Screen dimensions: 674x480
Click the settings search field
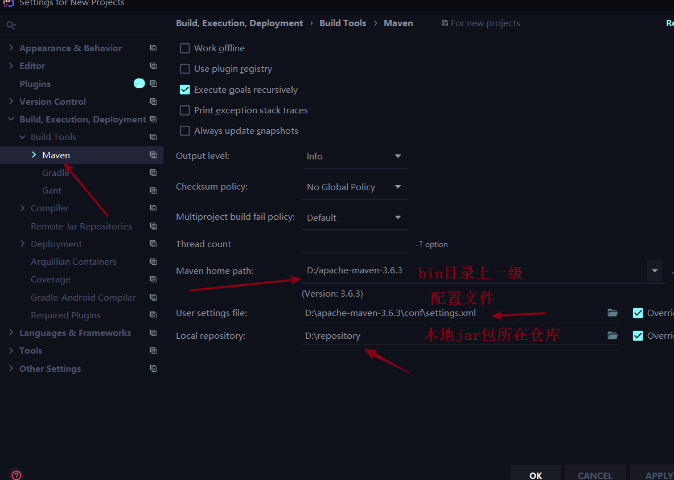point(81,26)
